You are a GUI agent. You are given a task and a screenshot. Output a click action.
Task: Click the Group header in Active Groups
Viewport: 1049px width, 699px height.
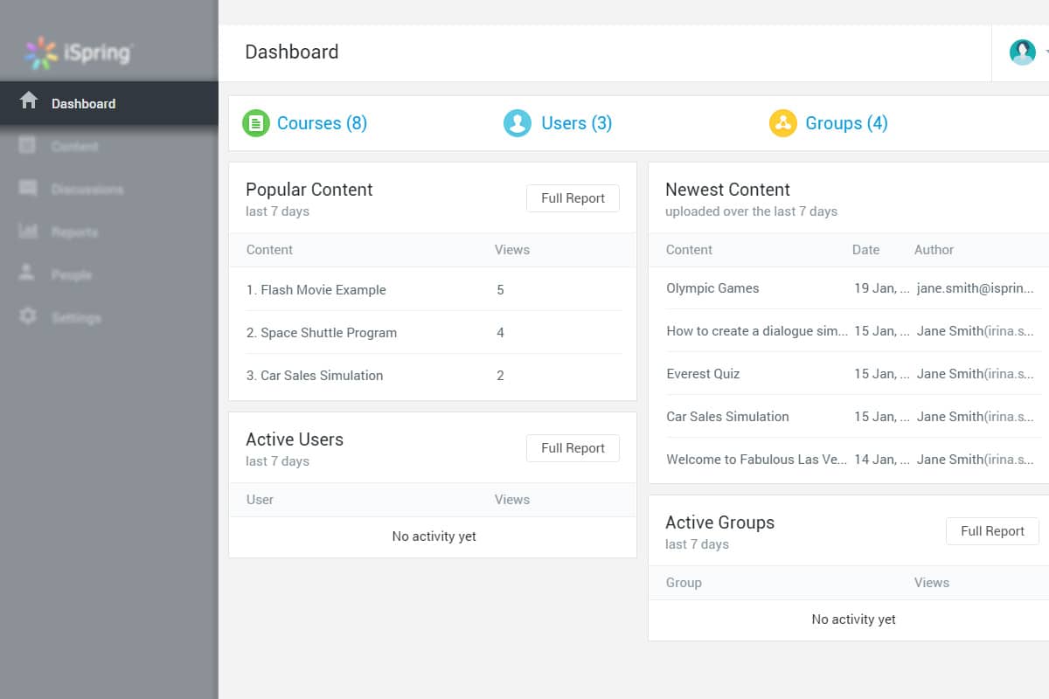click(x=684, y=583)
